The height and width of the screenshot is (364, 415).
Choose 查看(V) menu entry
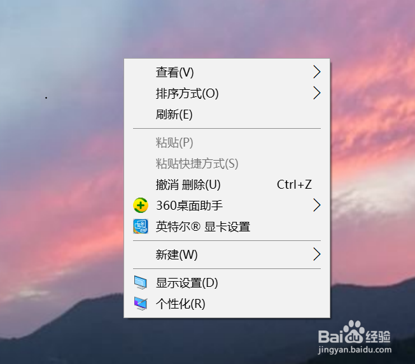click(x=227, y=72)
